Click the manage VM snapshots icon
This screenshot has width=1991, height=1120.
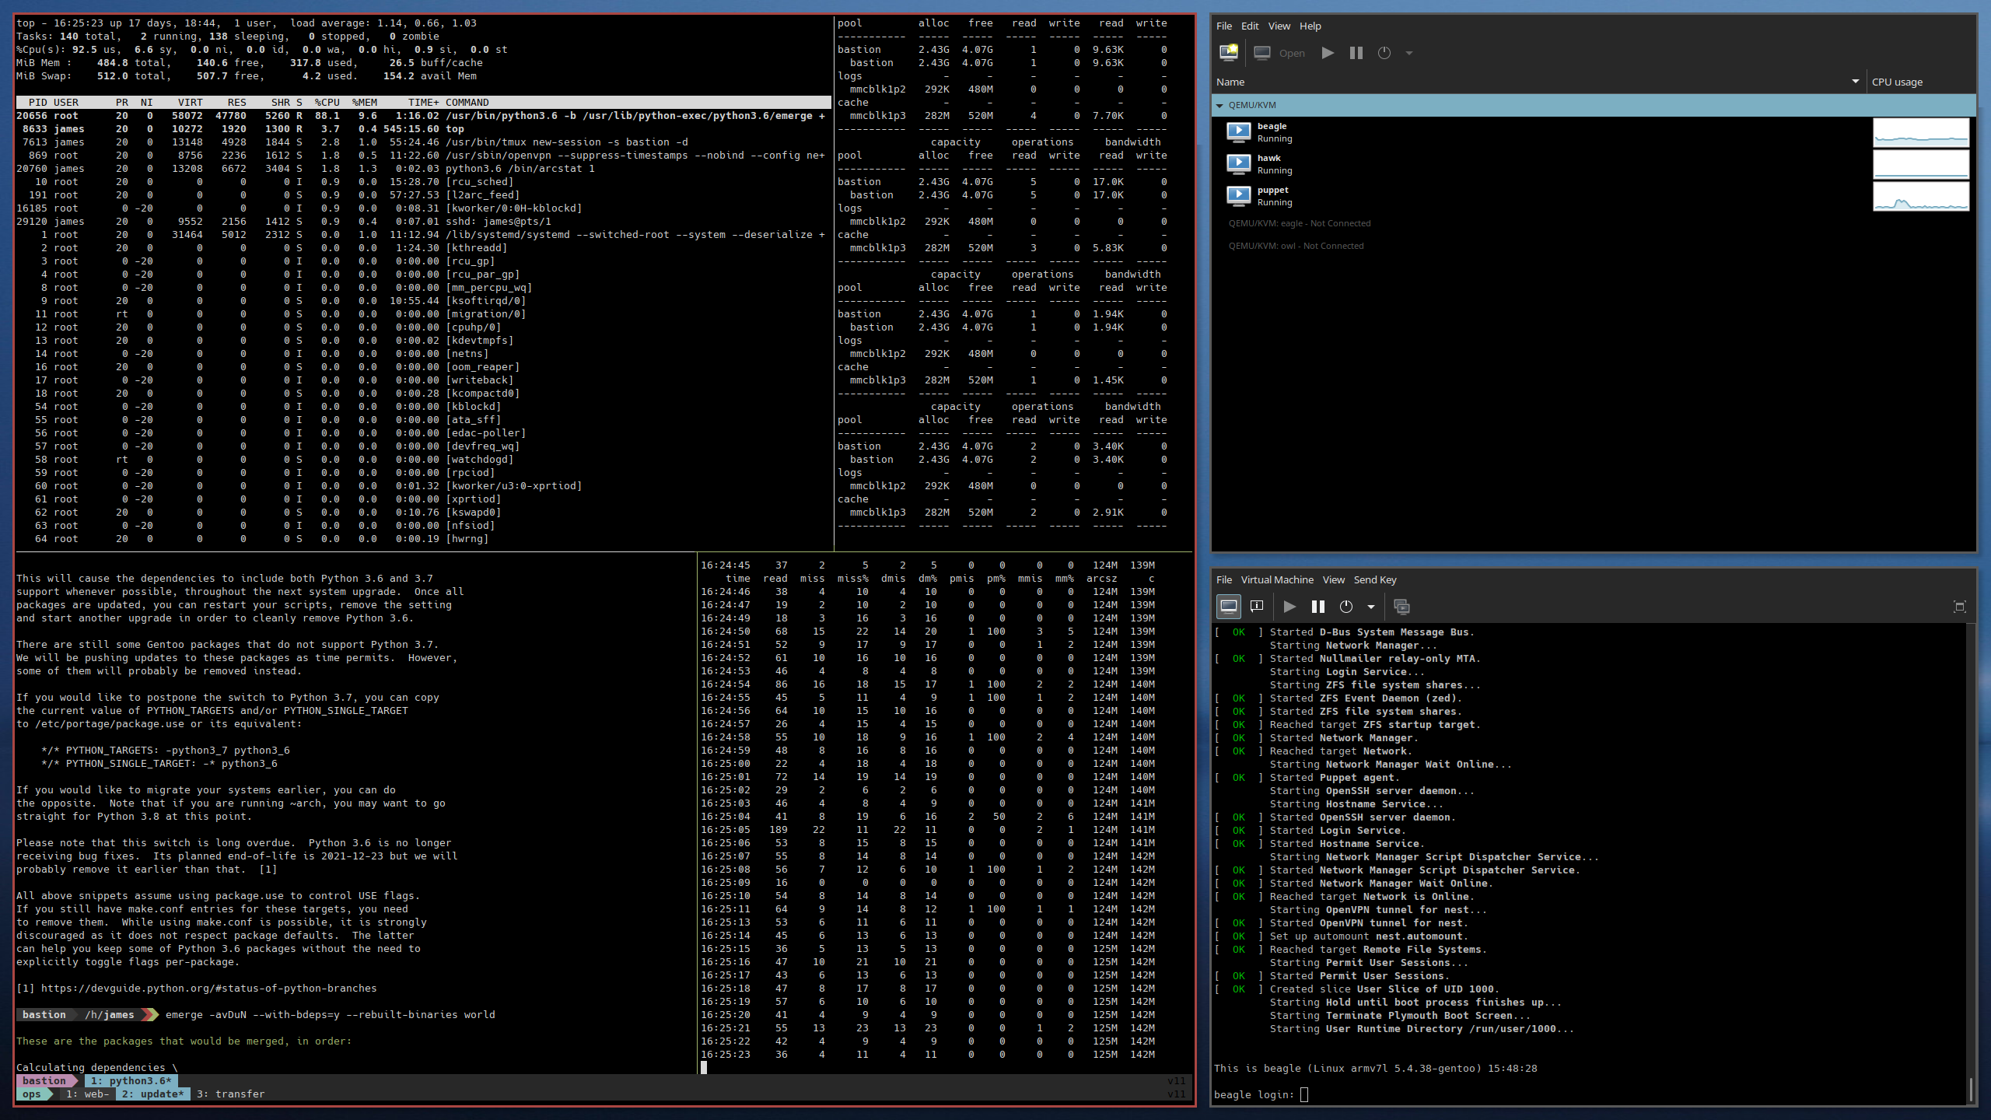click(x=1401, y=607)
